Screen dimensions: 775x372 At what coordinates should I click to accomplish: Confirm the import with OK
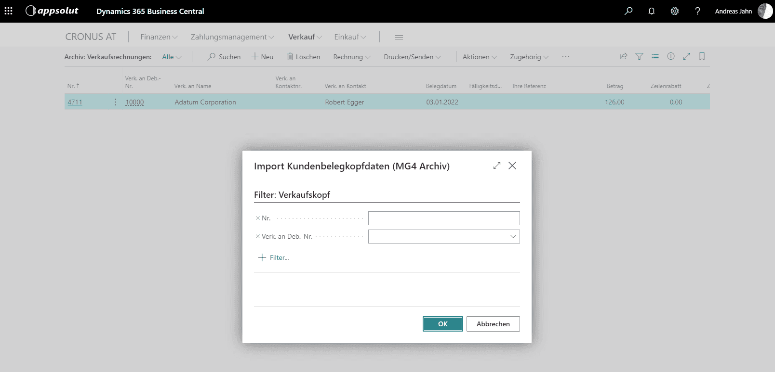pos(442,324)
